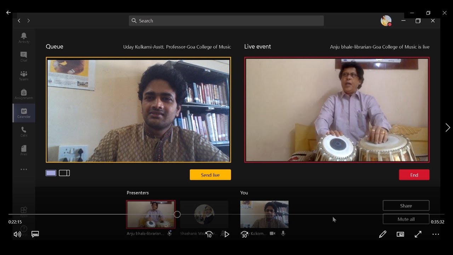Select Shashank presenter thumbnail
The height and width of the screenshot is (255, 453).
[204, 214]
